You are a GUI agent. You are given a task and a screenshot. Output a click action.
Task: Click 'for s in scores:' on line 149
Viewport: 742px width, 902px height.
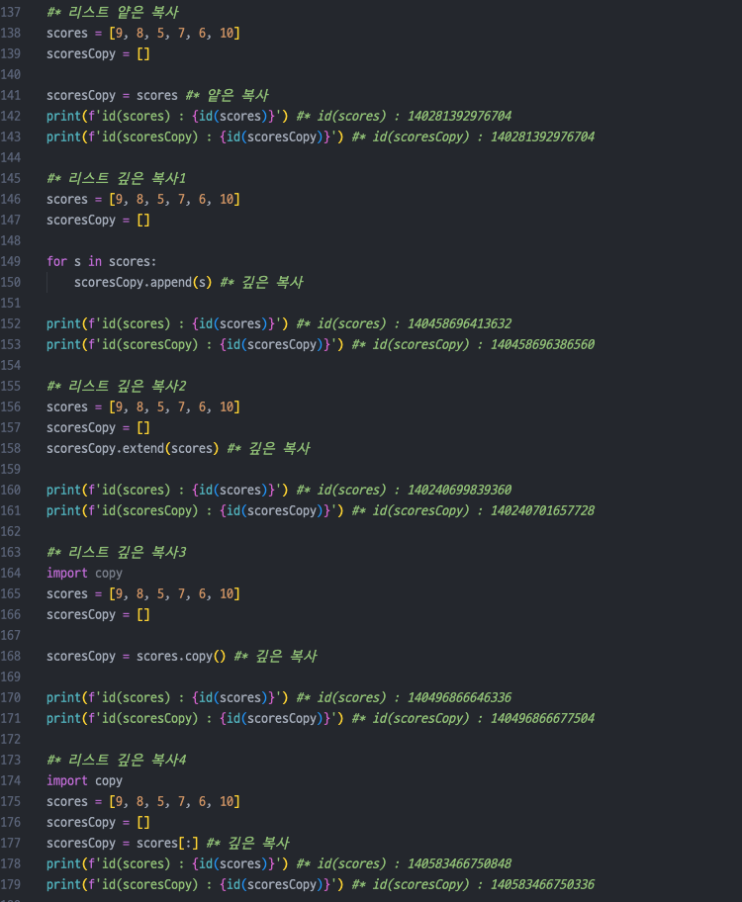pos(101,262)
